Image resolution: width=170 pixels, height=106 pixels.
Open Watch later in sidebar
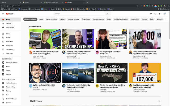click(x=11, y=46)
